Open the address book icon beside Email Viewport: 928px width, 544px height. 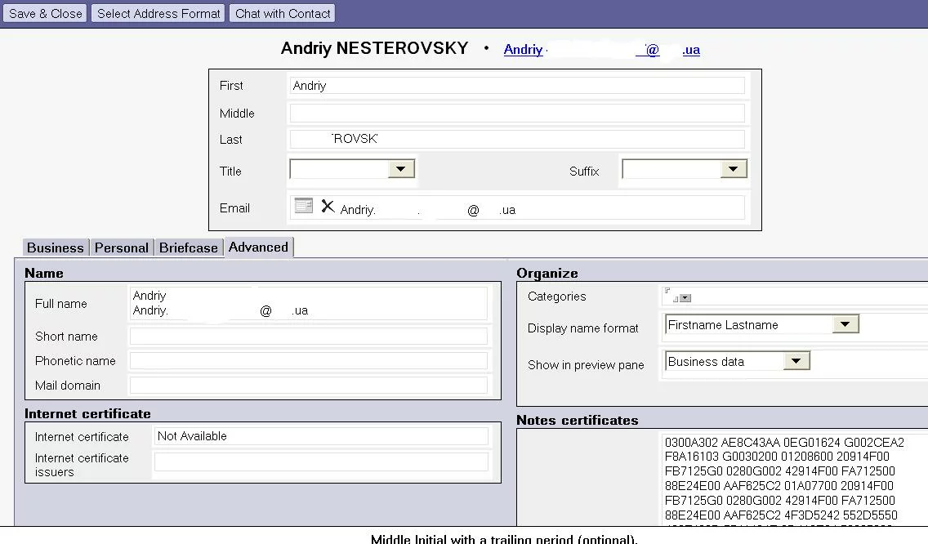coord(303,206)
